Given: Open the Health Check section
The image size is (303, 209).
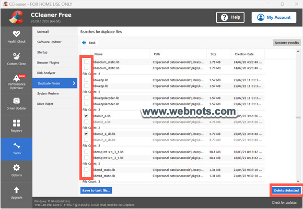Looking at the screenshot, I should [16, 37].
